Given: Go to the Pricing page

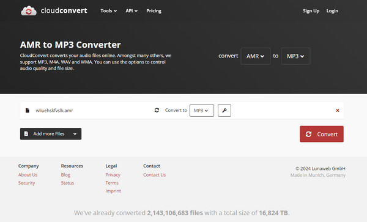Looking at the screenshot, I should 154,11.
